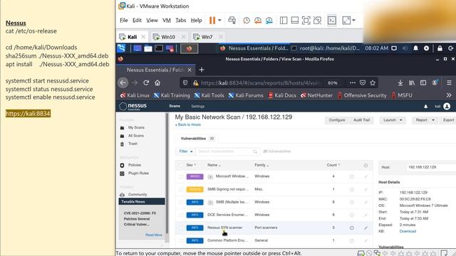Open the Help menu in VMware
The width and height of the screenshot is (456, 256).
(x=197, y=21)
